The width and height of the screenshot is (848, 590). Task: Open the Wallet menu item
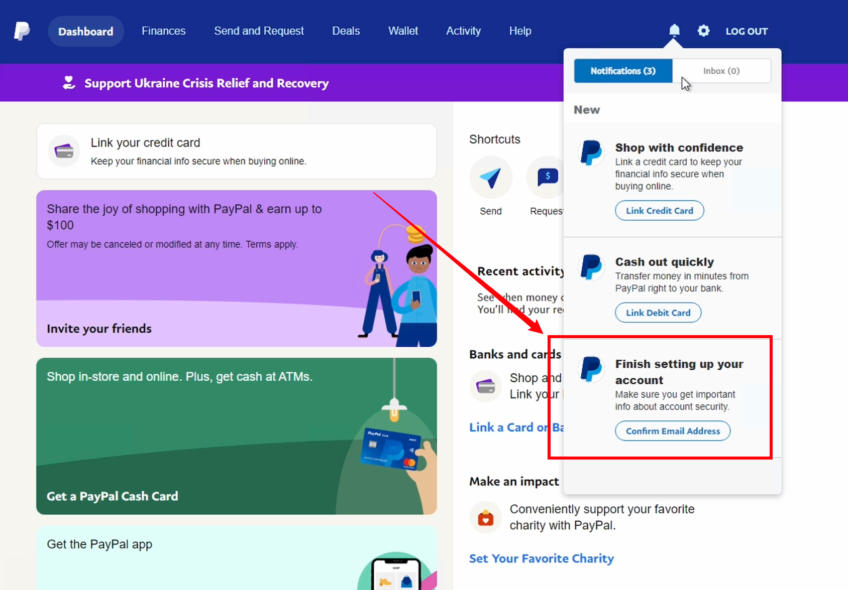click(403, 31)
